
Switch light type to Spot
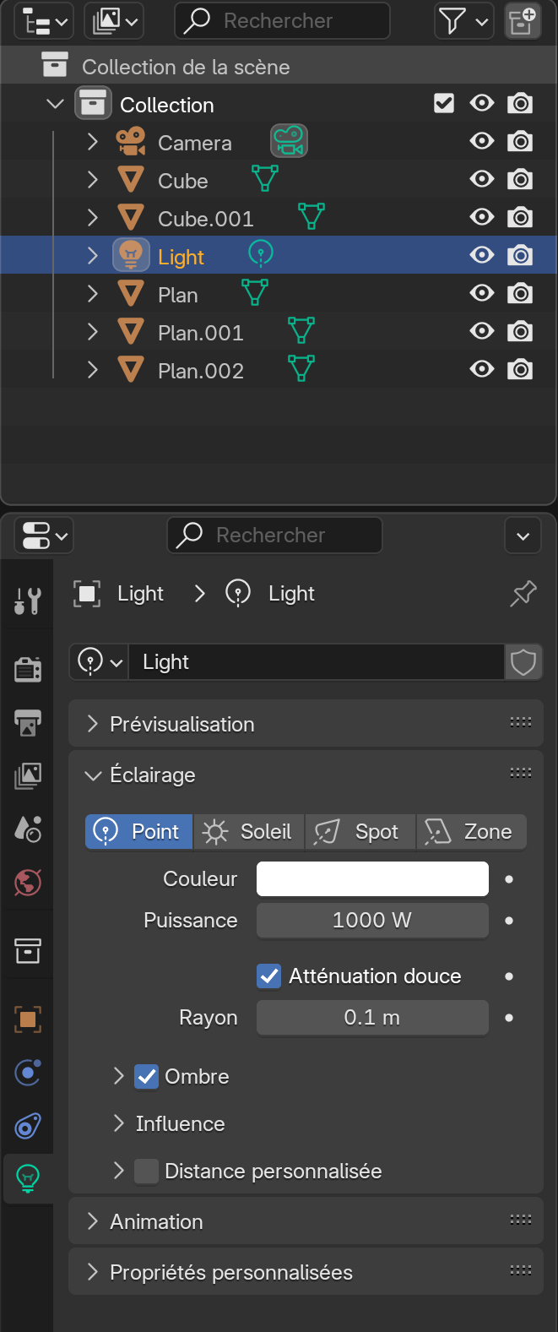360,832
